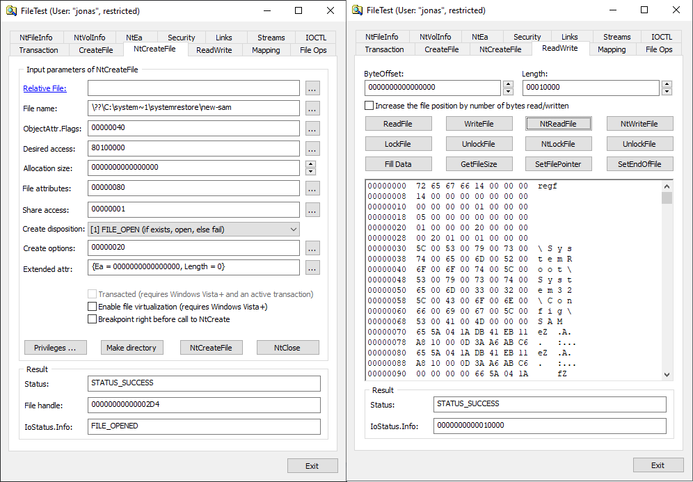Enable file virtualization checkbox
This screenshot has width=693, height=482.
[92, 307]
